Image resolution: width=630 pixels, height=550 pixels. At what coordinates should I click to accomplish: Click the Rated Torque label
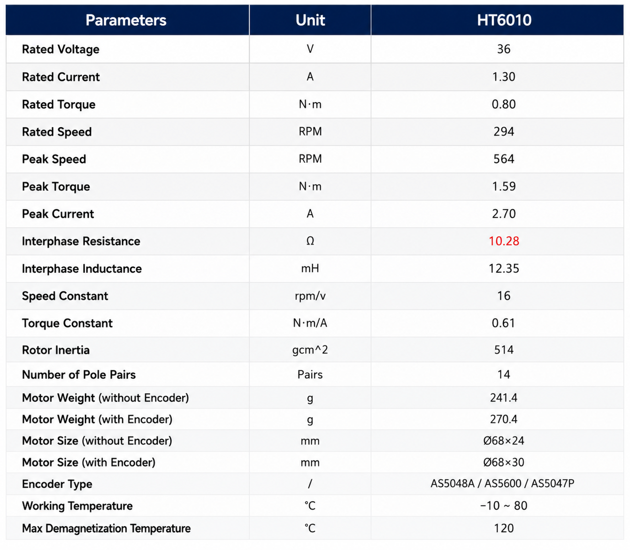click(x=59, y=104)
